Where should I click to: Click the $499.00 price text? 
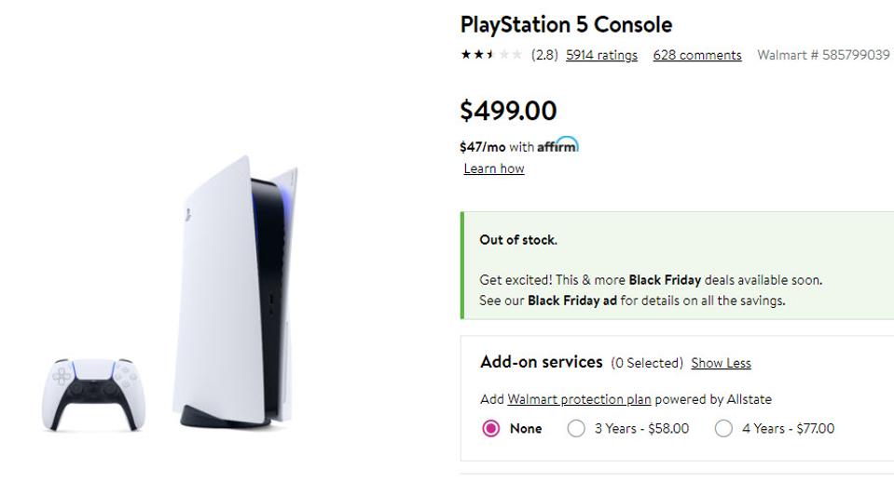coord(508,111)
